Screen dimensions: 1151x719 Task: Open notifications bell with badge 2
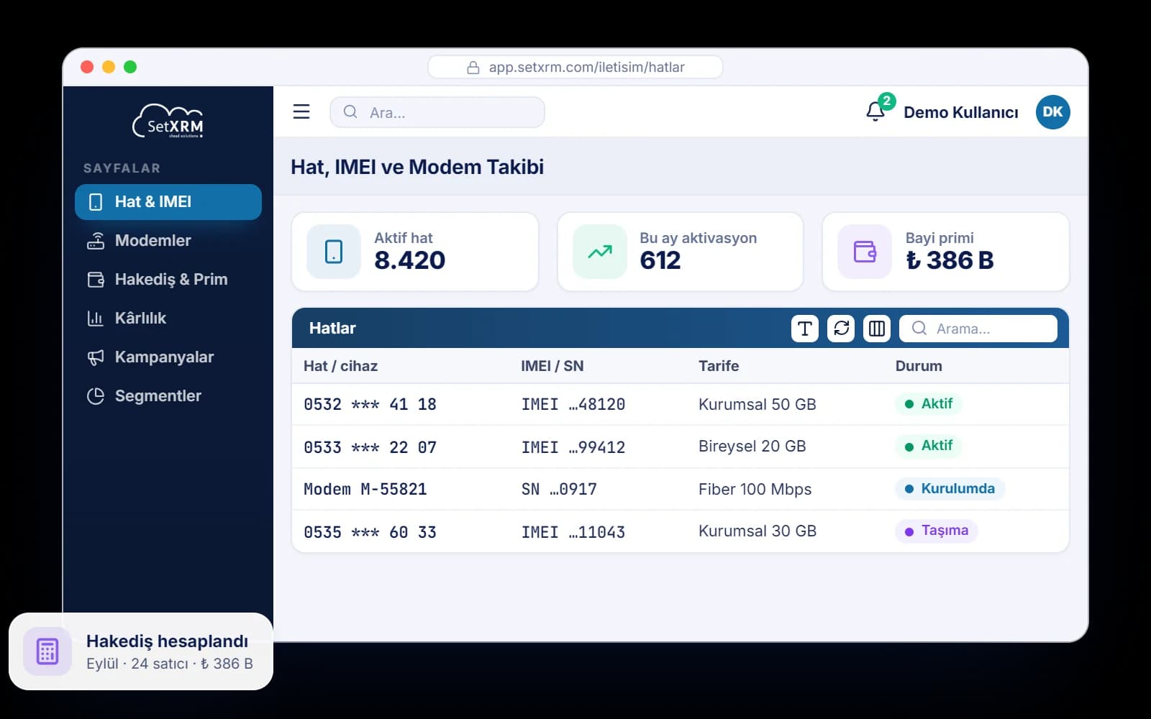(x=876, y=111)
